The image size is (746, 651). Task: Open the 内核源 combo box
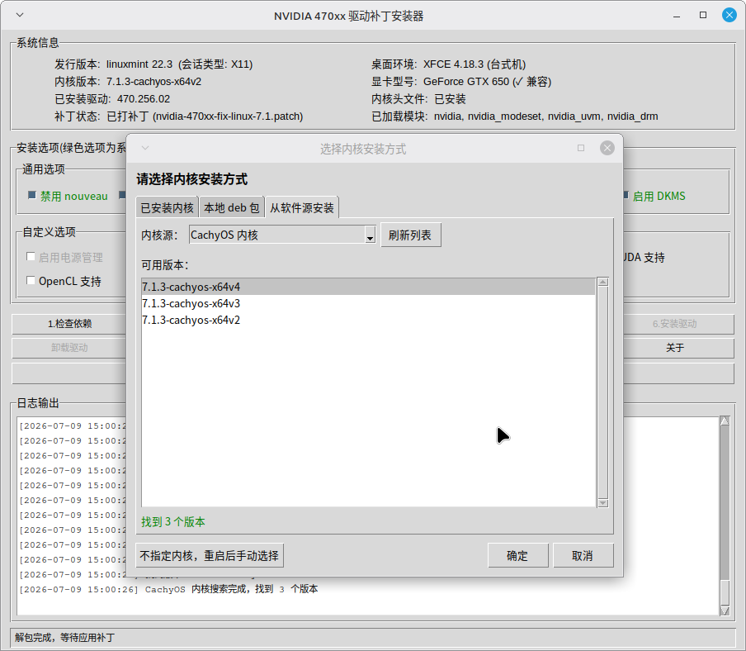coord(282,235)
